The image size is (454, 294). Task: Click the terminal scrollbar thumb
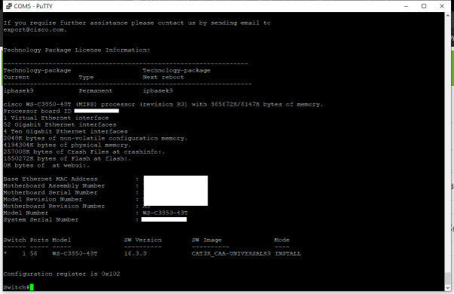pyautogui.click(x=448, y=278)
